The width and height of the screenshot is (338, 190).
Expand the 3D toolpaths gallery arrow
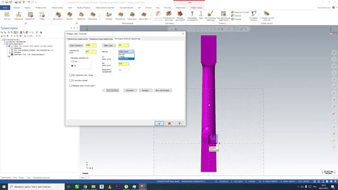tap(100, 19)
